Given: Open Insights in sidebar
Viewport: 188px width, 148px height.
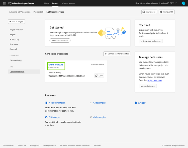Looking at the screenshot, I should pyautogui.click(x=13, y=35).
